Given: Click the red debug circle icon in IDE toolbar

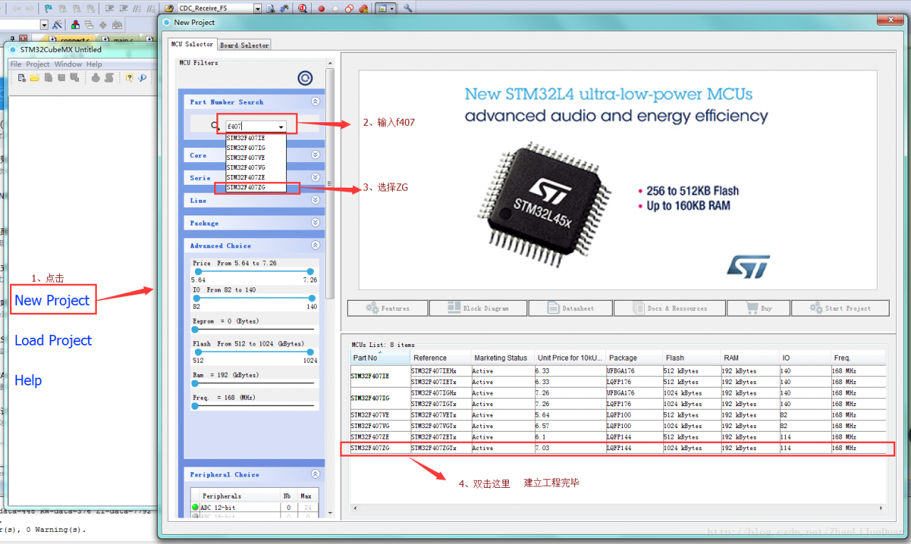Looking at the screenshot, I should pos(321,9).
